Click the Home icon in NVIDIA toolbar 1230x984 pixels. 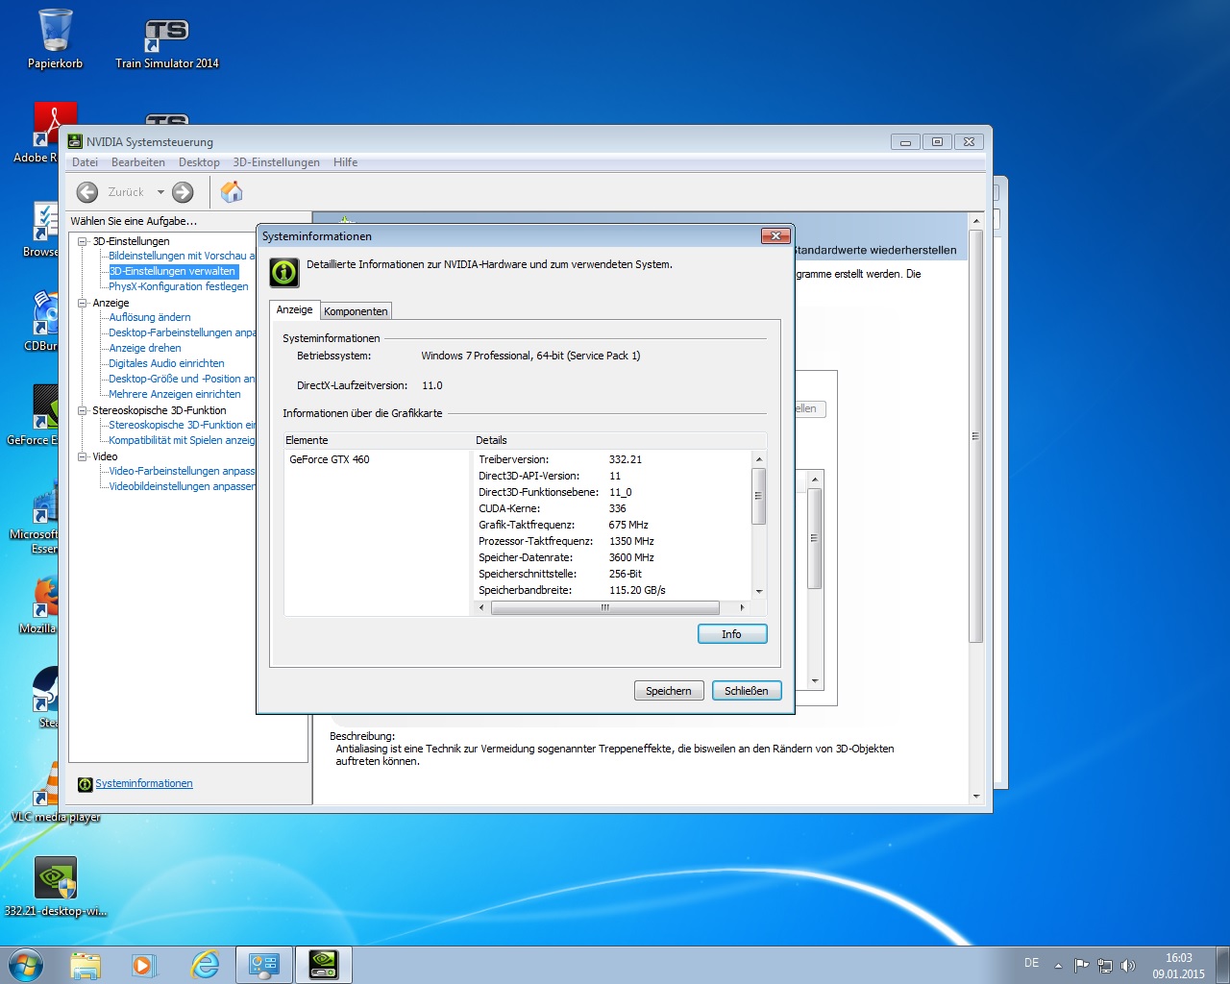[x=232, y=192]
